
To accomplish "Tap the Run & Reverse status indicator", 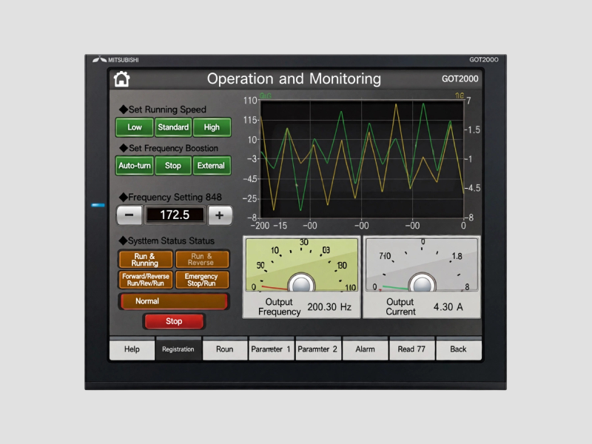I will point(201,260).
